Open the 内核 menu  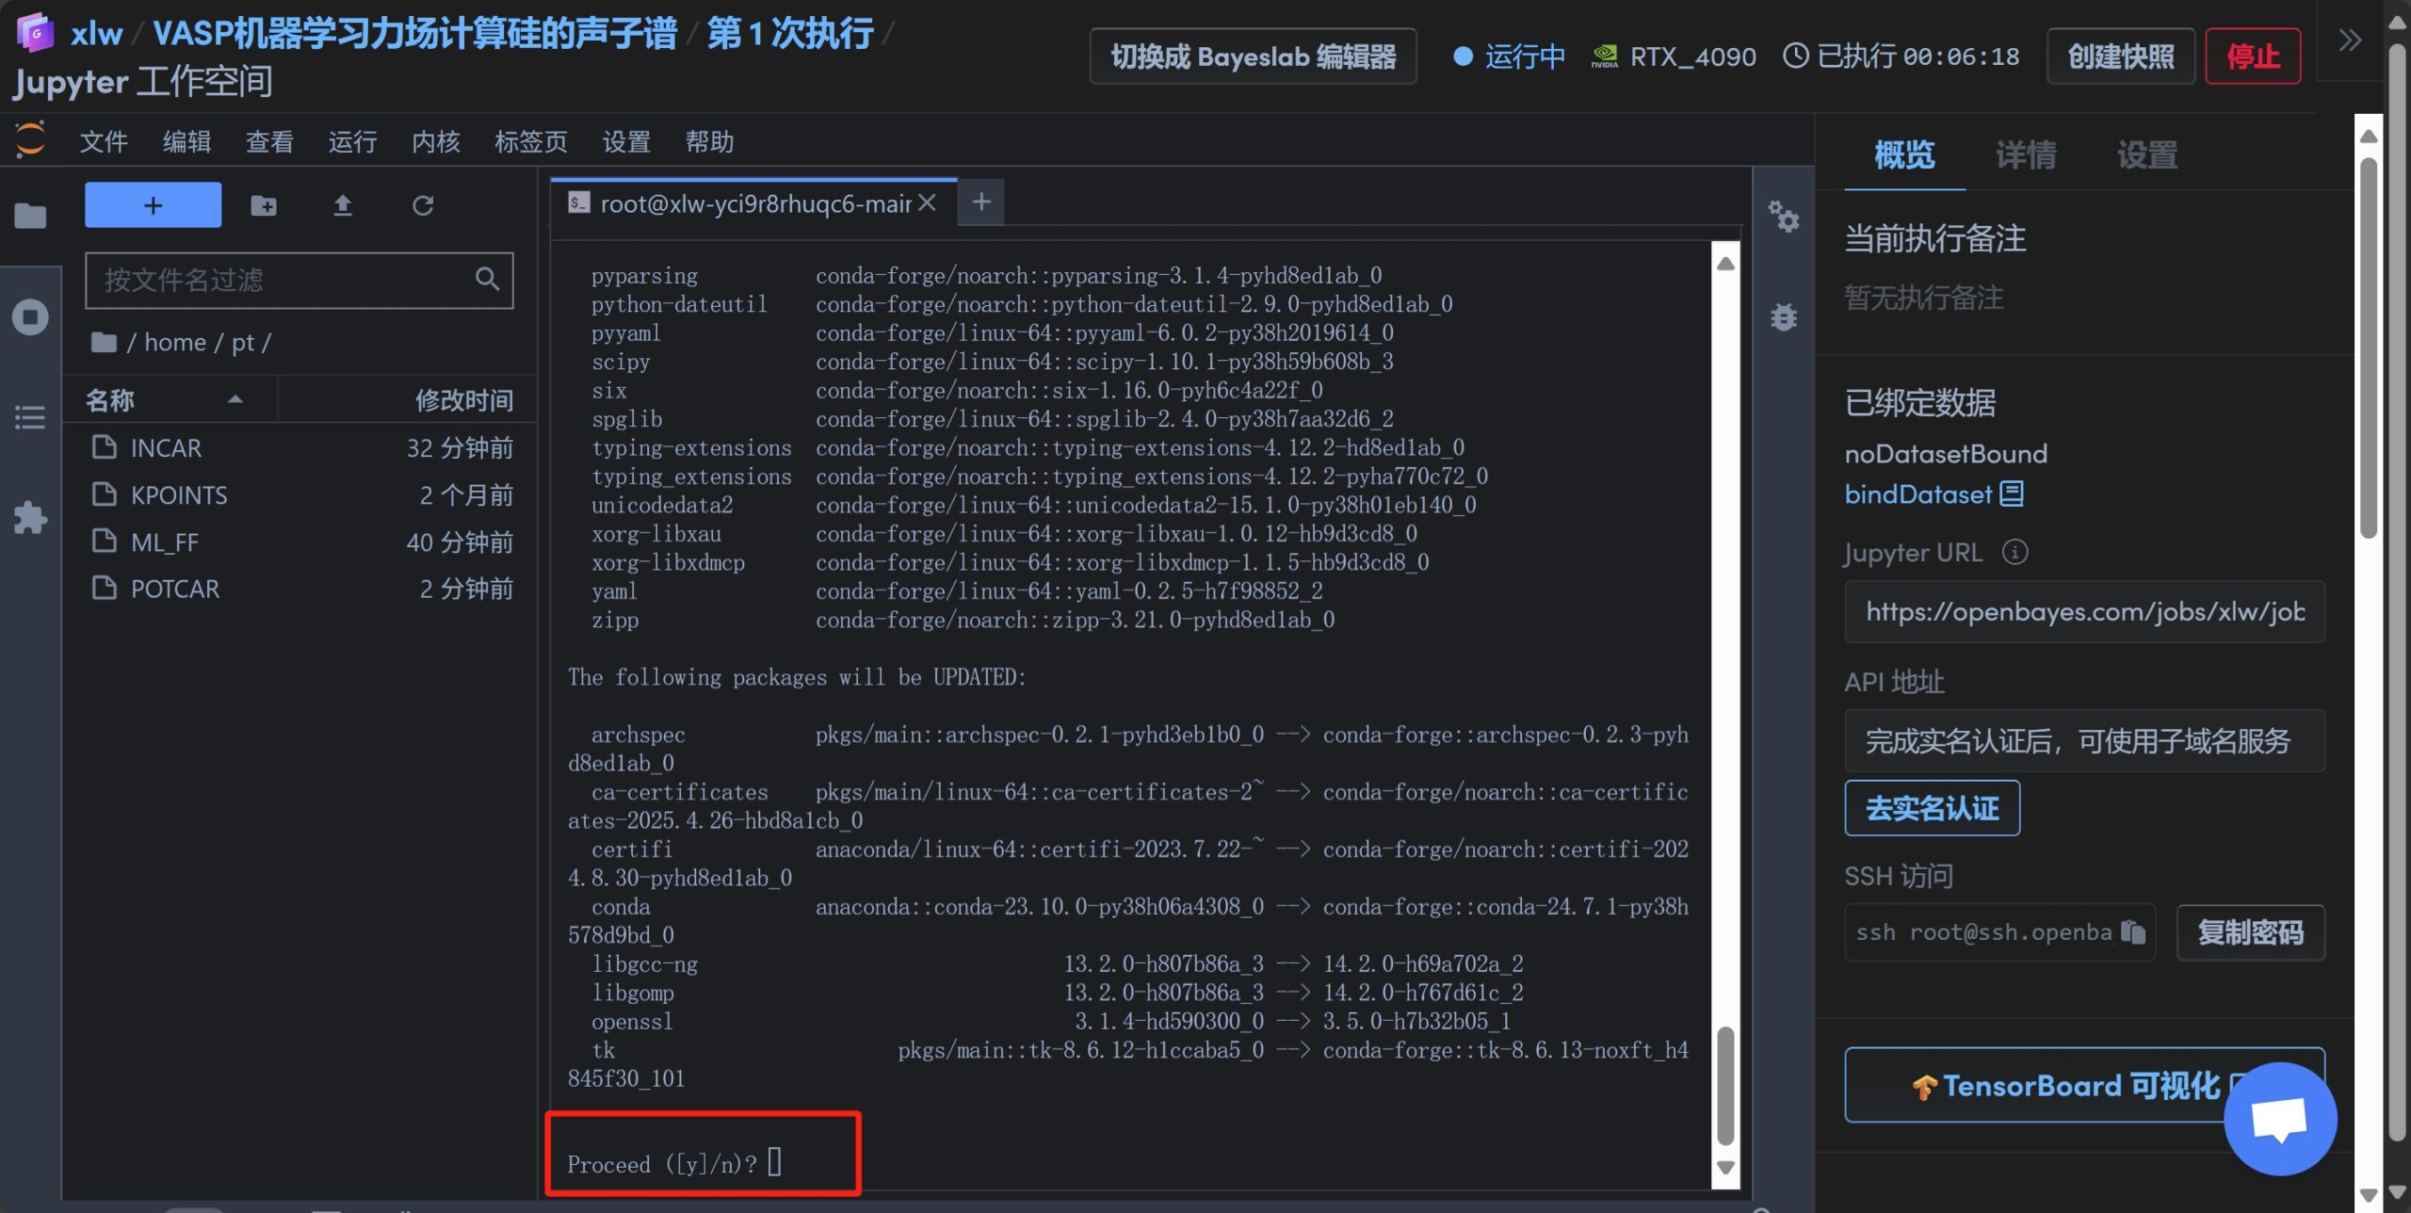click(x=435, y=142)
